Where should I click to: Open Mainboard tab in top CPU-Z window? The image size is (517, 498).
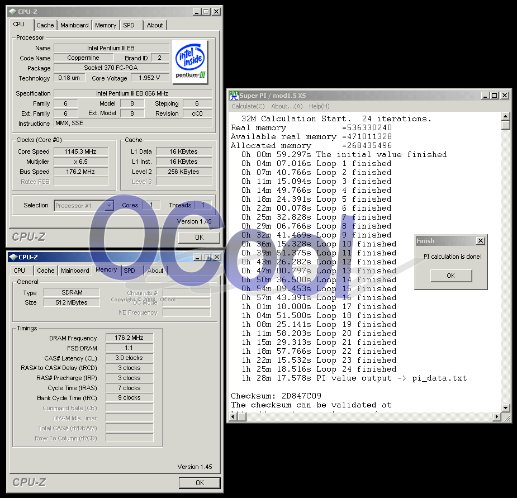[x=74, y=25]
